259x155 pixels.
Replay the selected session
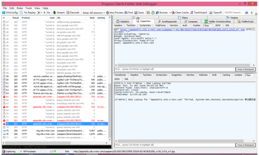(30, 13)
